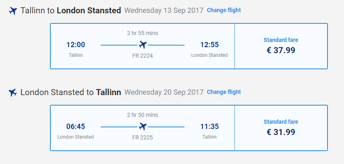Screen dimensions: 344x164
Task: Click the 12:55 London Stansted arrival time
Action: 209,45
